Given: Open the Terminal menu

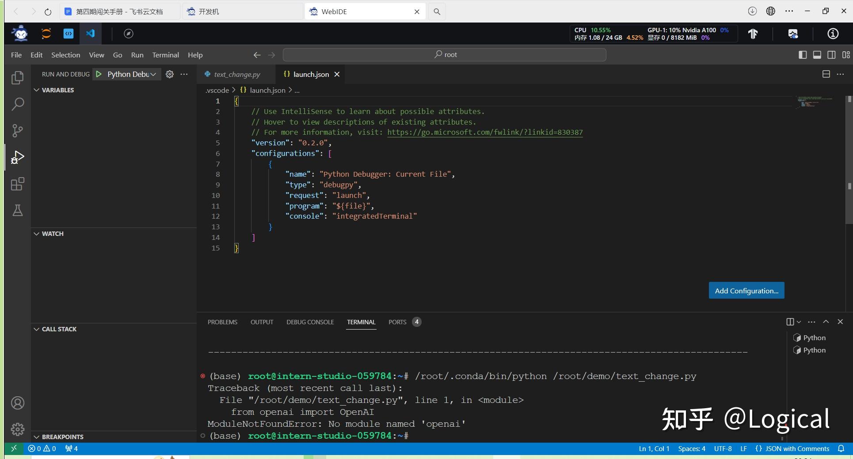Looking at the screenshot, I should click(165, 55).
